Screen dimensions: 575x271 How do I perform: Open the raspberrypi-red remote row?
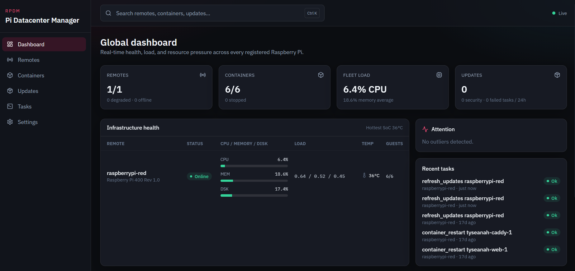pyautogui.click(x=255, y=176)
